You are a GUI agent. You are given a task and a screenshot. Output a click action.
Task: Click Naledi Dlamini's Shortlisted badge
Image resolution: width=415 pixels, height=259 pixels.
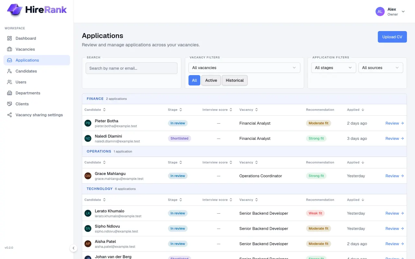tap(179, 139)
